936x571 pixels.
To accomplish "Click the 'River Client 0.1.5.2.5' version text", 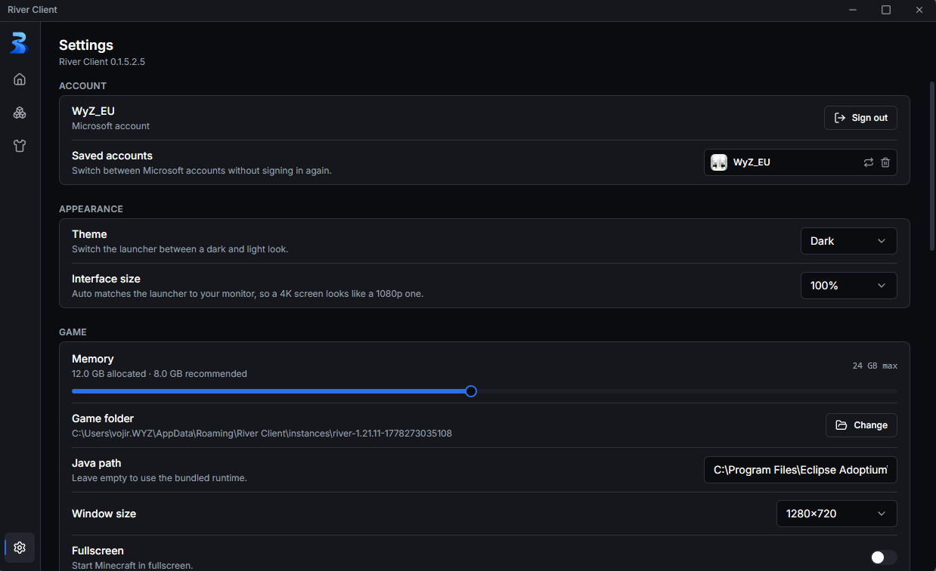I will point(102,62).
